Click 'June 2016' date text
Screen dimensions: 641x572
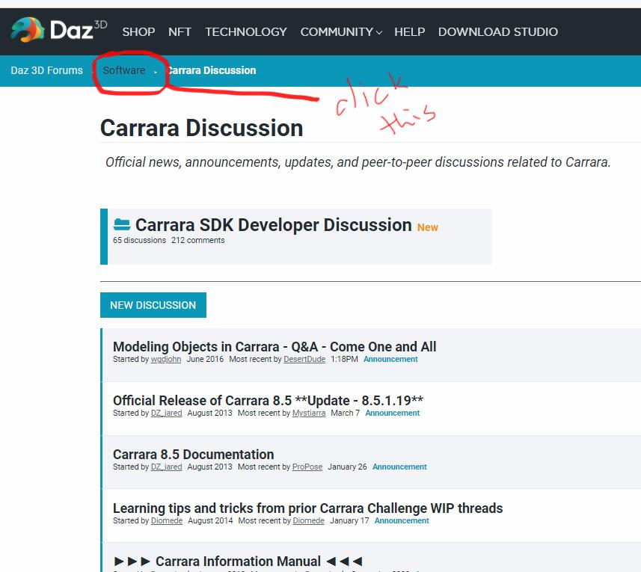click(x=205, y=359)
